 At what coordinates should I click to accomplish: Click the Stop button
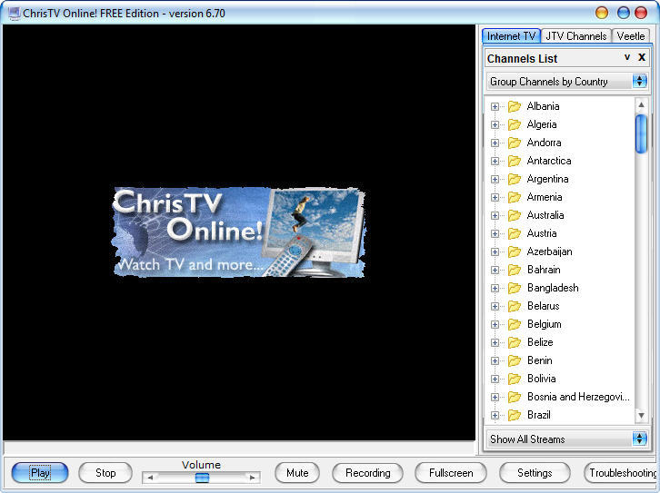point(105,473)
